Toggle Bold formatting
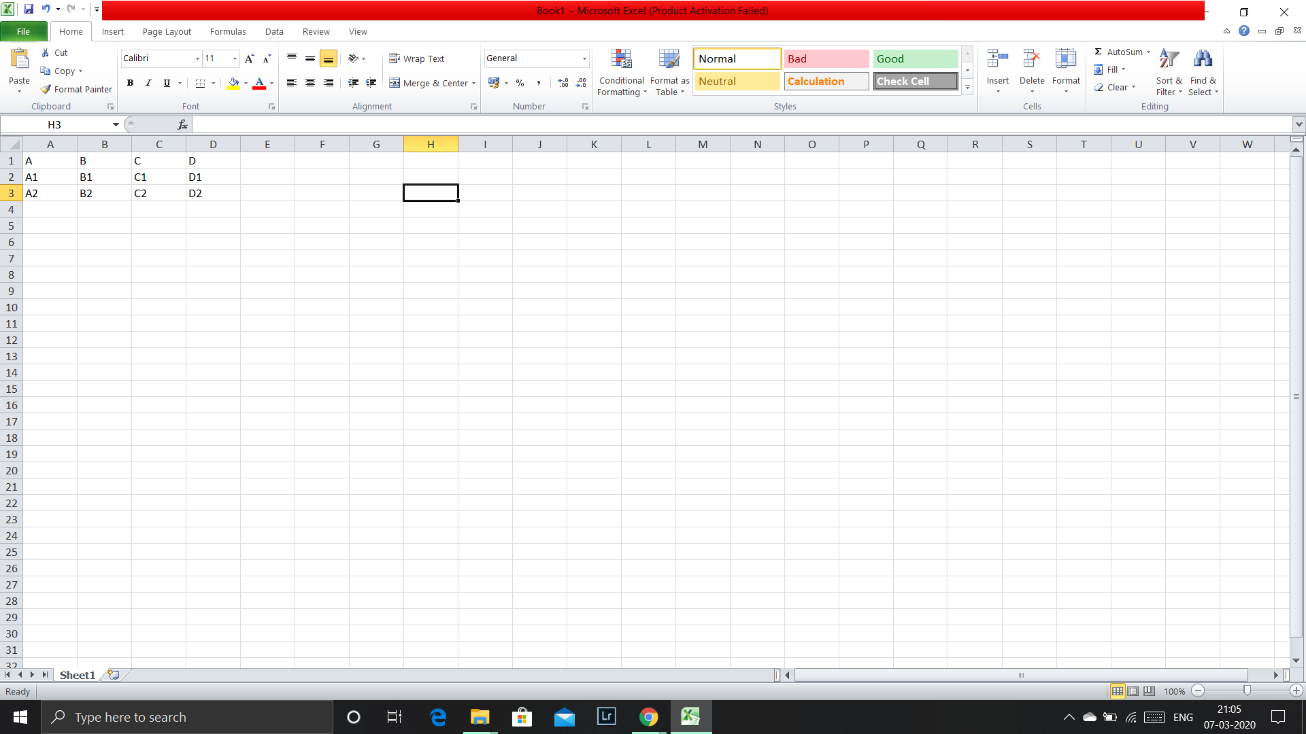The width and height of the screenshot is (1306, 734). [x=130, y=83]
